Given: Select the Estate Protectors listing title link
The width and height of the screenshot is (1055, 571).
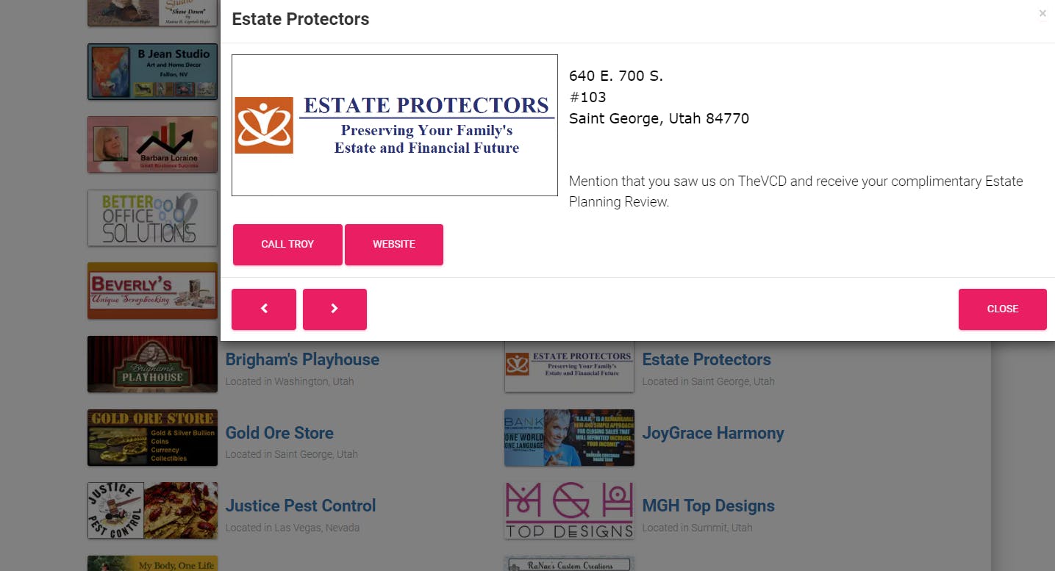Looking at the screenshot, I should tap(707, 360).
